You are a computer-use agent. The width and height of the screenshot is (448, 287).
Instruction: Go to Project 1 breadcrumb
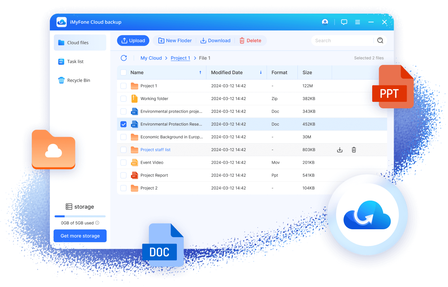tap(181, 58)
